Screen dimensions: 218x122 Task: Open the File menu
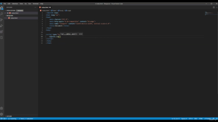click(x=5, y=4)
